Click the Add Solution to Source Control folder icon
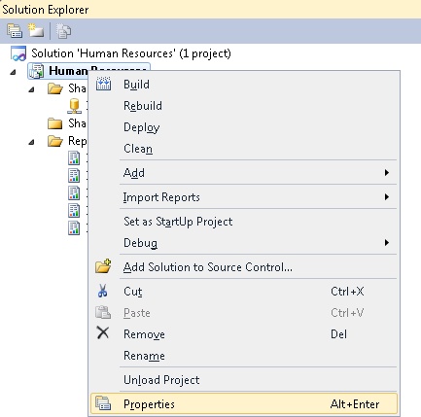Screen dimensions: 421x417 pyautogui.click(x=103, y=266)
